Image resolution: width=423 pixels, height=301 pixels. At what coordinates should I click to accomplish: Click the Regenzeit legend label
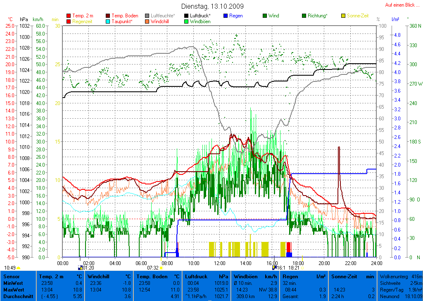83,21
